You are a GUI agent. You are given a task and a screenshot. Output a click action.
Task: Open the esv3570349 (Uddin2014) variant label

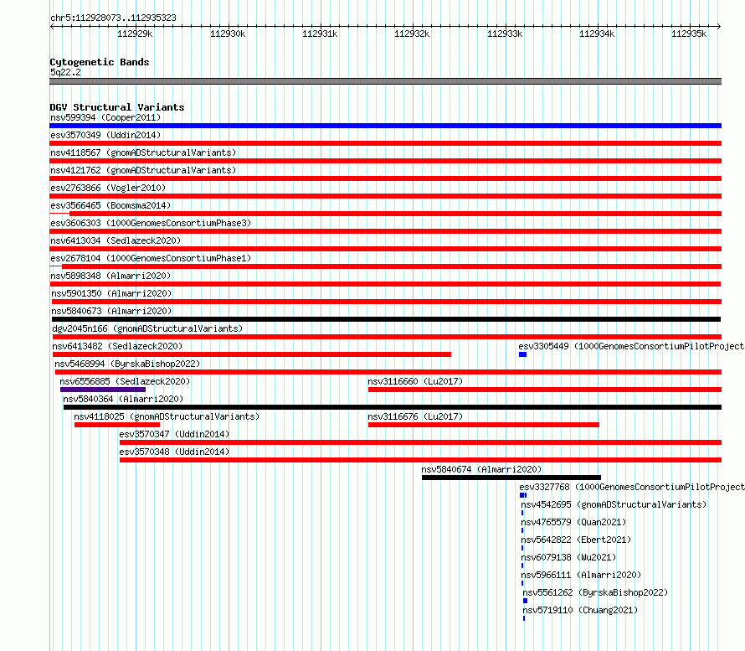tap(105, 135)
